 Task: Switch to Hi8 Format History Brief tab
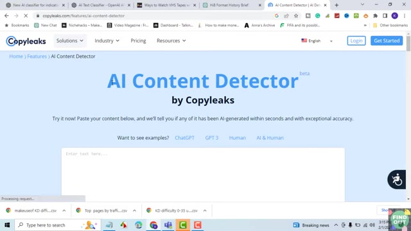(x=232, y=5)
